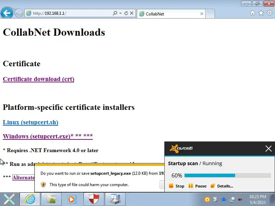The height and width of the screenshot is (206, 275).
Task: Stop the avast startup scan
Action: coord(176,186)
